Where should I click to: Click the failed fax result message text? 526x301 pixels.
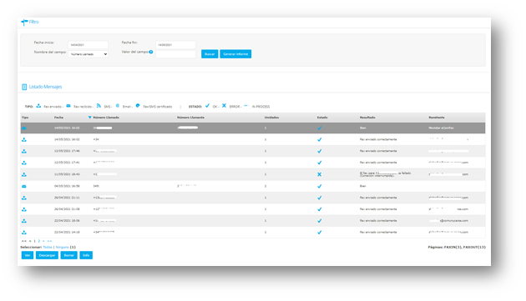click(x=385, y=174)
